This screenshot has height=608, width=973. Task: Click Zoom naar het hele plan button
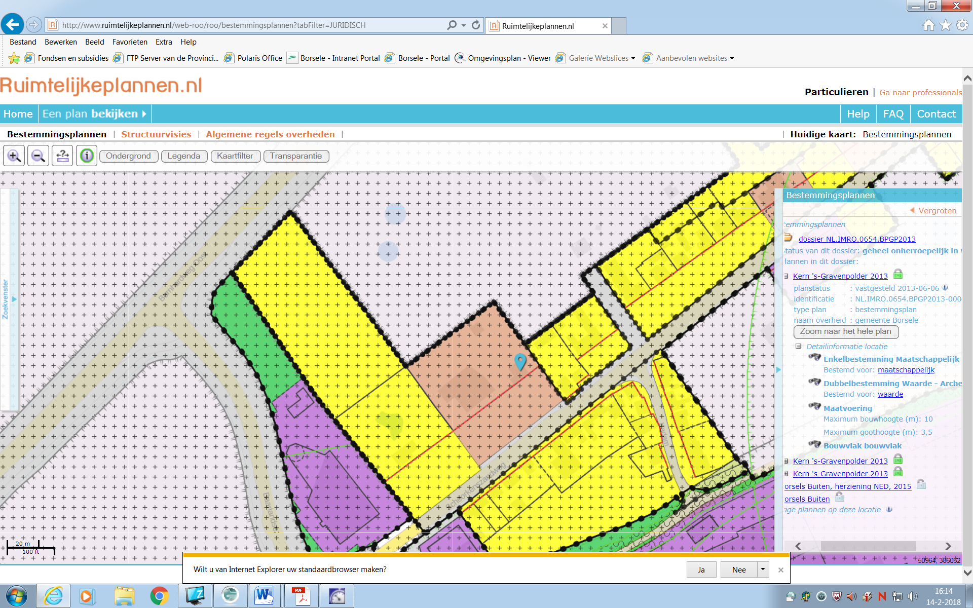pos(845,332)
